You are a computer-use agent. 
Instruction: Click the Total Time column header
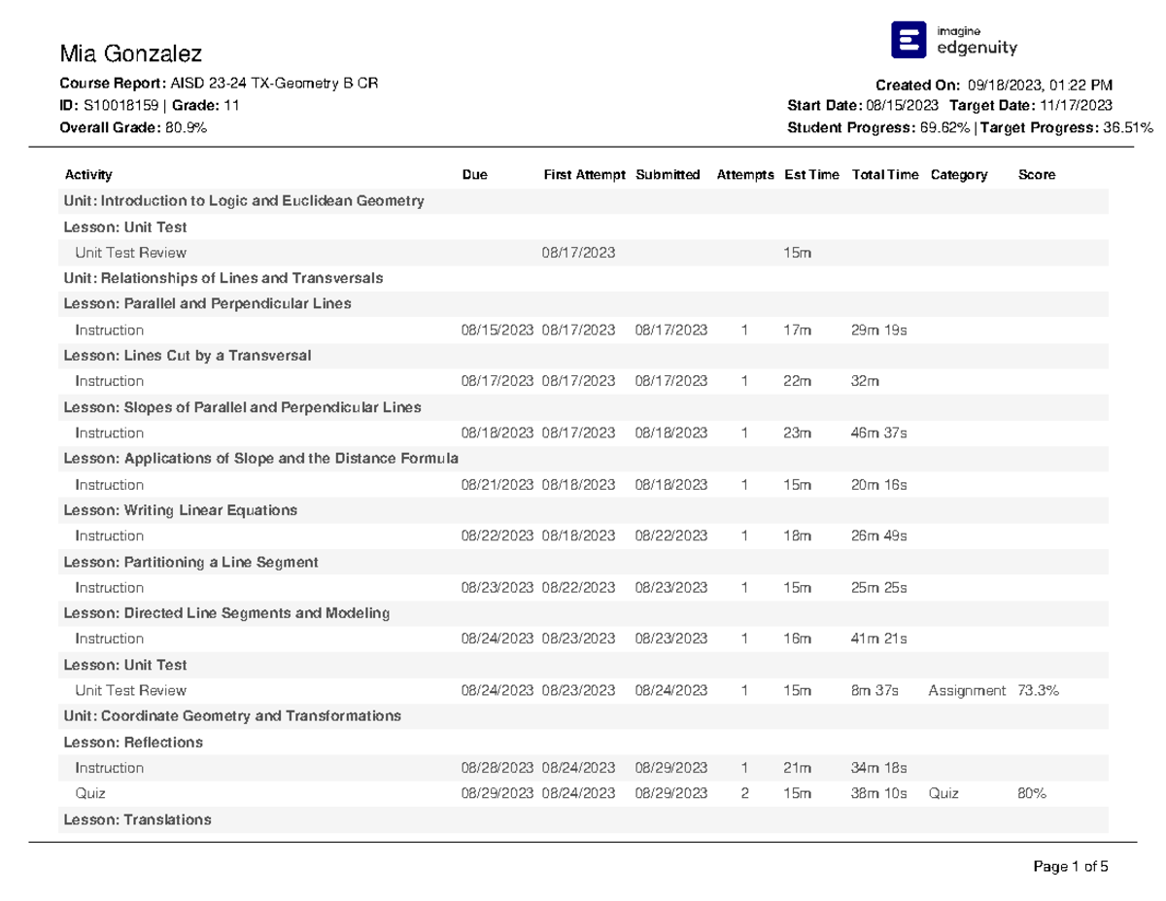point(884,175)
